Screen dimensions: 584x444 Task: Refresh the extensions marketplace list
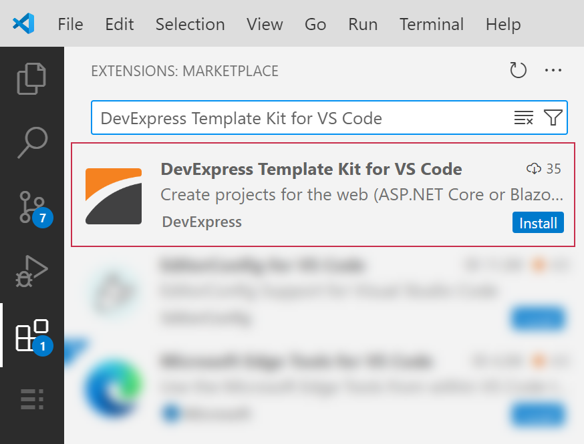[x=518, y=71]
